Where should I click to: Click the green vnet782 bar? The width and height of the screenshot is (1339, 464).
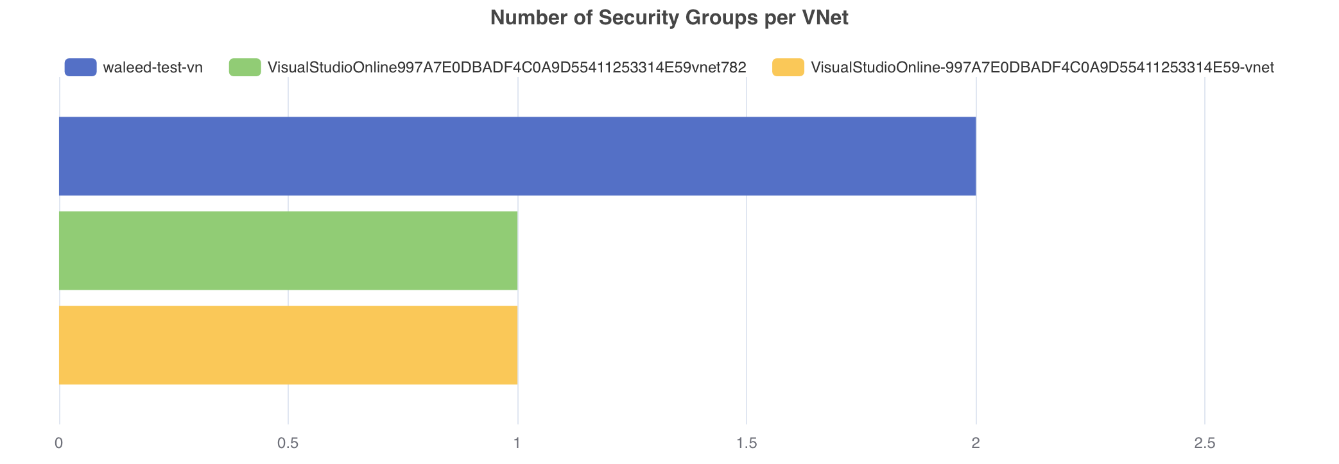click(x=288, y=251)
